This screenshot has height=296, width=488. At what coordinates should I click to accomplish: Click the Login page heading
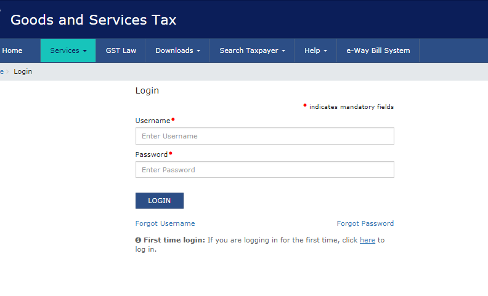click(x=147, y=90)
